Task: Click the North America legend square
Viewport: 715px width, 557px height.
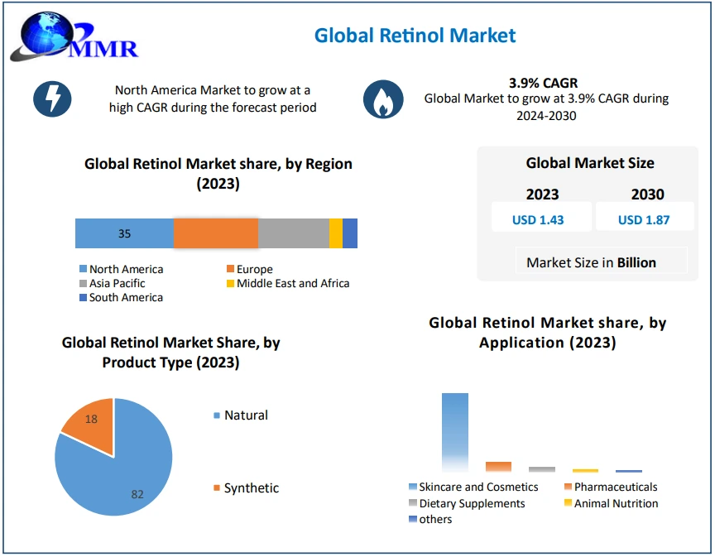Action: pyautogui.click(x=83, y=270)
